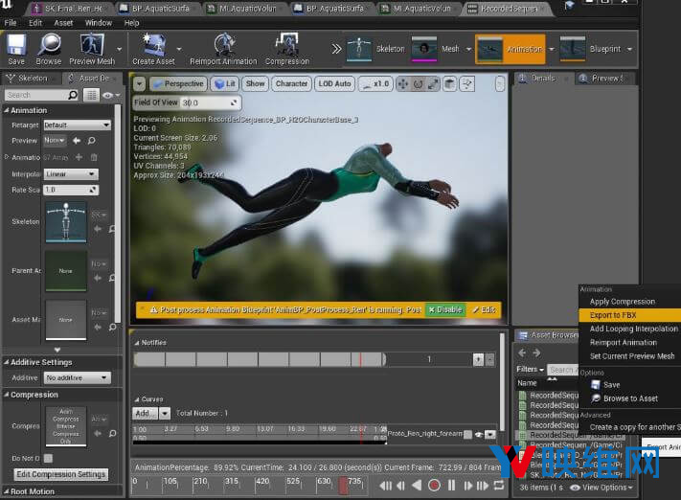This screenshot has width=681, height=500.
Task: Add an Animation array element with plus
Action: (79, 157)
